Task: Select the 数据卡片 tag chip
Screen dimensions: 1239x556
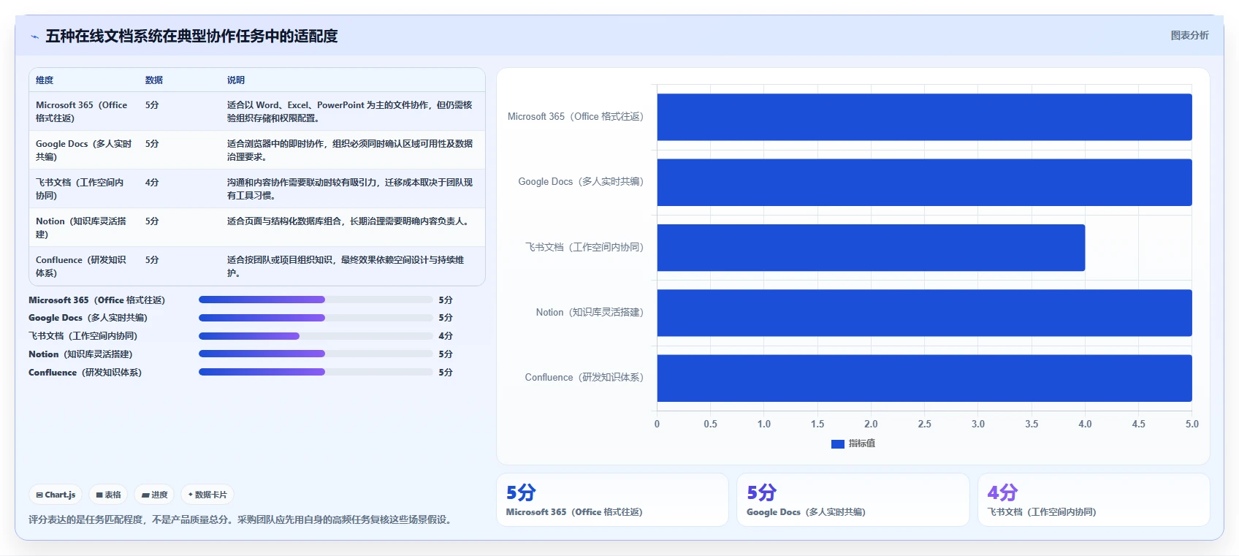Action: 207,495
